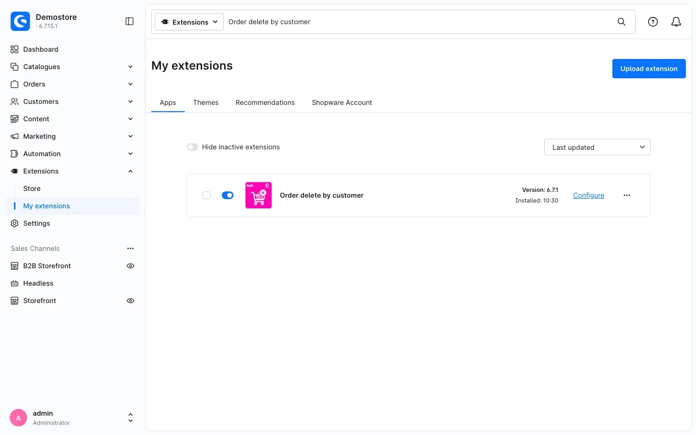The height and width of the screenshot is (435, 696).
Task: Open the Extensions search scope dropdown
Action: point(189,22)
